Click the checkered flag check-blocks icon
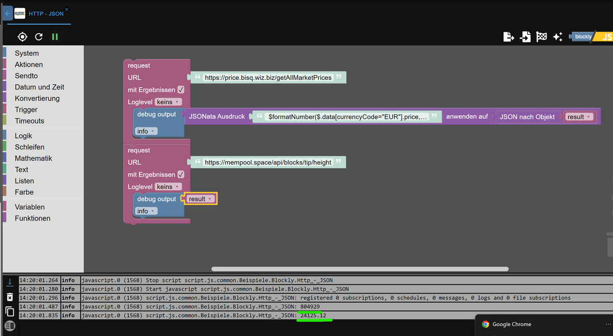The width and height of the screenshot is (613, 336). [x=541, y=37]
